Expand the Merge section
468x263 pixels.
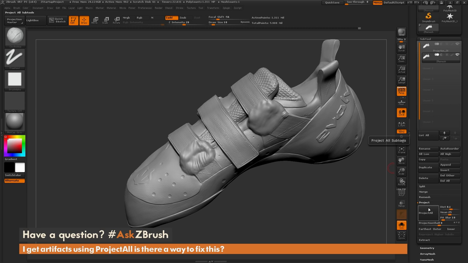click(x=423, y=192)
